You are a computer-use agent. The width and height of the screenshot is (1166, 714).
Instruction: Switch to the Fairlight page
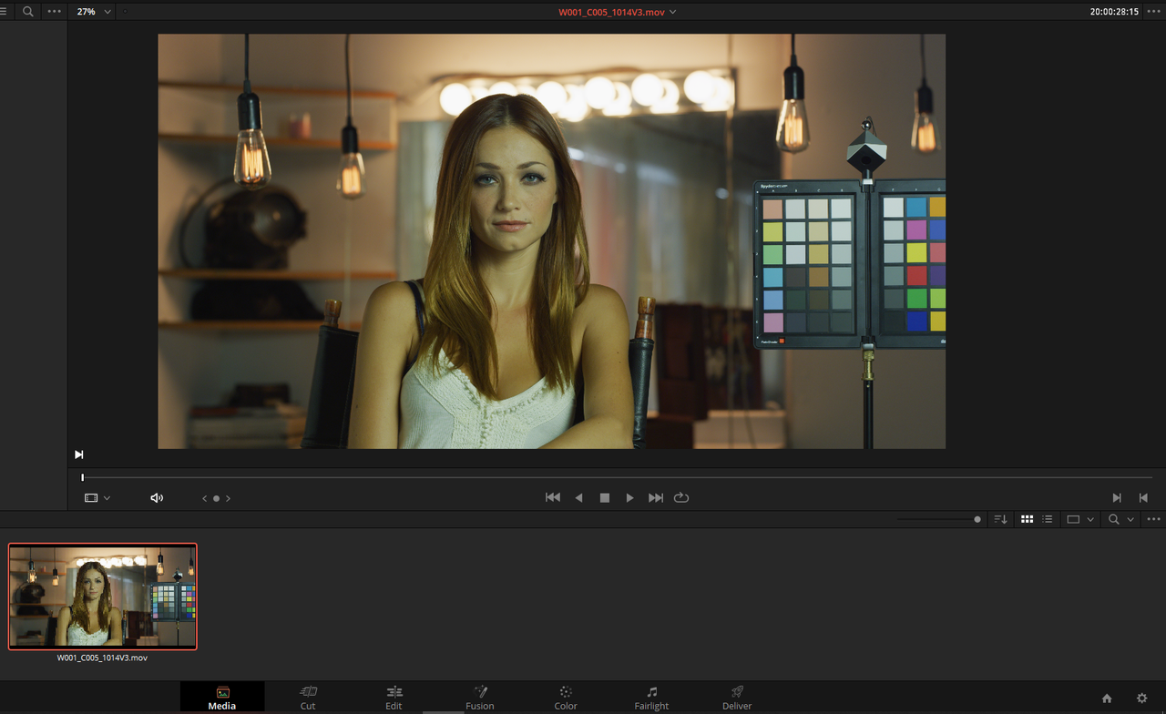tap(651, 698)
